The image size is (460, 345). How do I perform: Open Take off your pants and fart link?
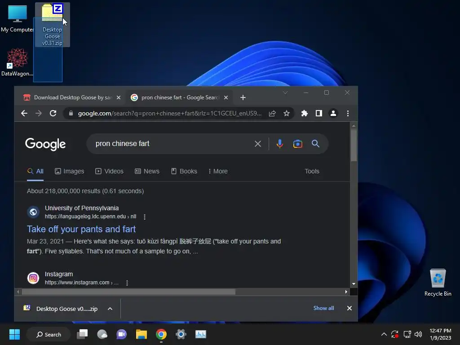coord(81,229)
